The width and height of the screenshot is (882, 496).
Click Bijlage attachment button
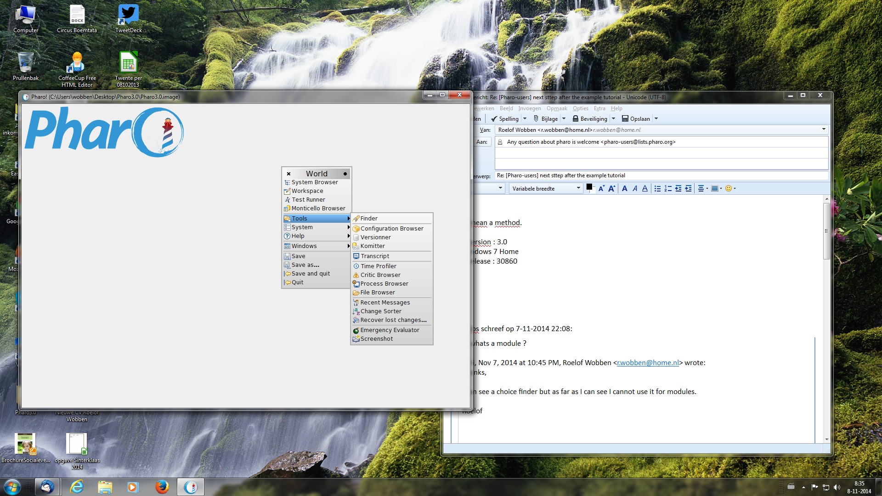(546, 119)
